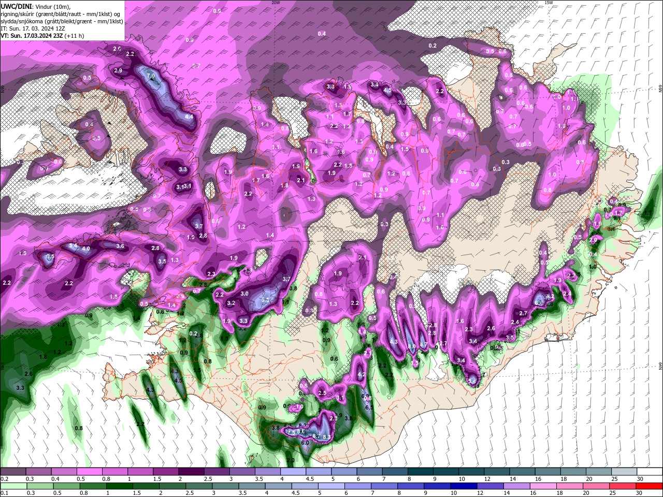
Task: Click the 15W longitude label
Action: (549, 3)
